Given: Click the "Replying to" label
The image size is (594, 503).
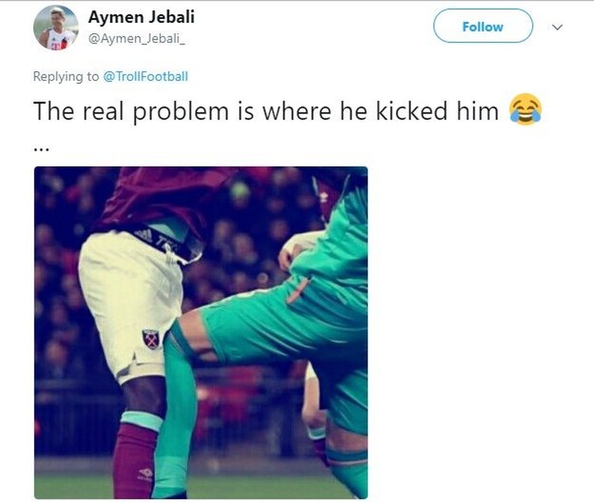Looking at the screenshot, I should (x=66, y=77).
